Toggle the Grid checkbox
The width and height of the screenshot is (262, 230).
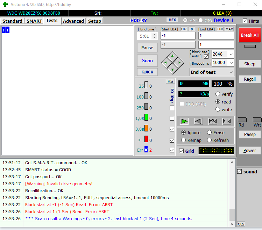pos(181,151)
